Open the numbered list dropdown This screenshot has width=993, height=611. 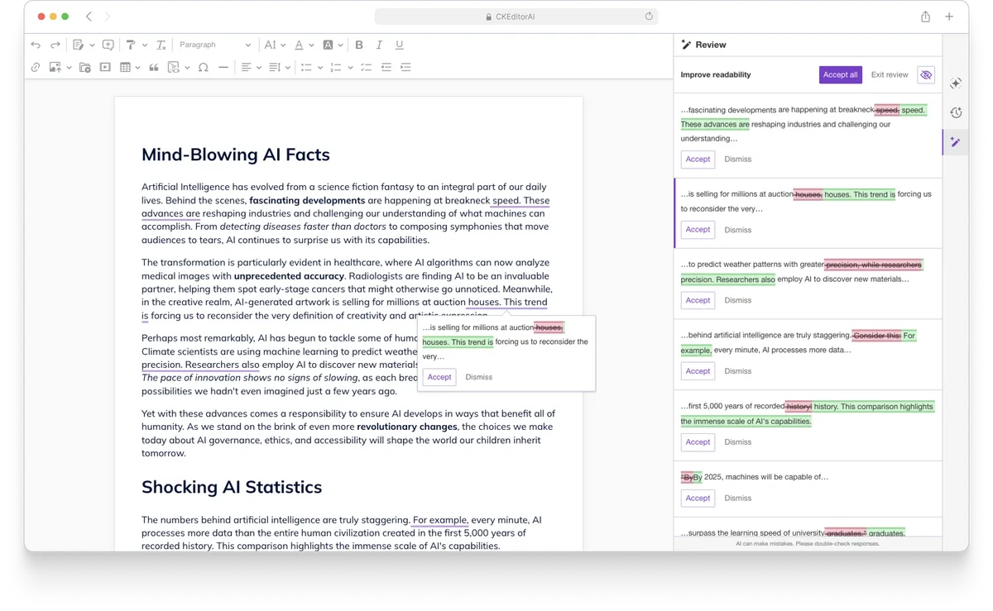click(340, 67)
